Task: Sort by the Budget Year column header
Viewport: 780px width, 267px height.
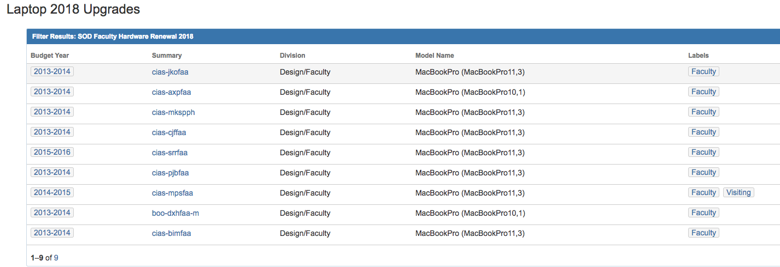Action: 50,56
